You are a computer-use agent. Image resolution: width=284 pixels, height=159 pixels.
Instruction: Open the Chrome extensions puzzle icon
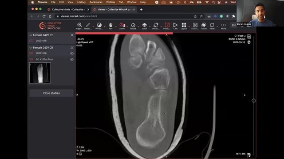pos(233,16)
